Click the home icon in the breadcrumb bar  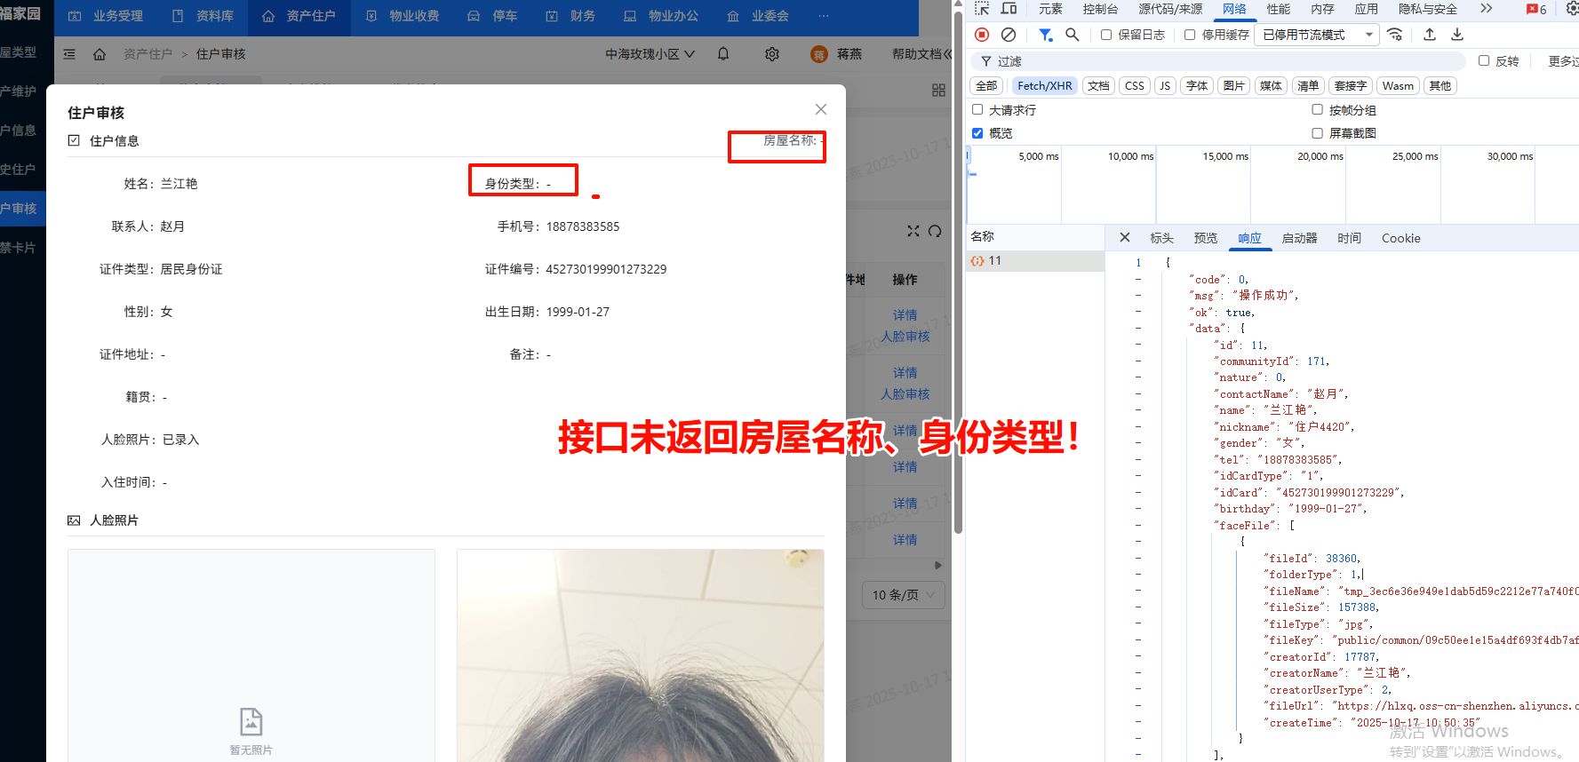100,54
